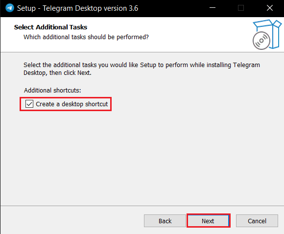Click blank white space in the header panel
Image resolution: width=284 pixels, height=234 pixels.
199,34
